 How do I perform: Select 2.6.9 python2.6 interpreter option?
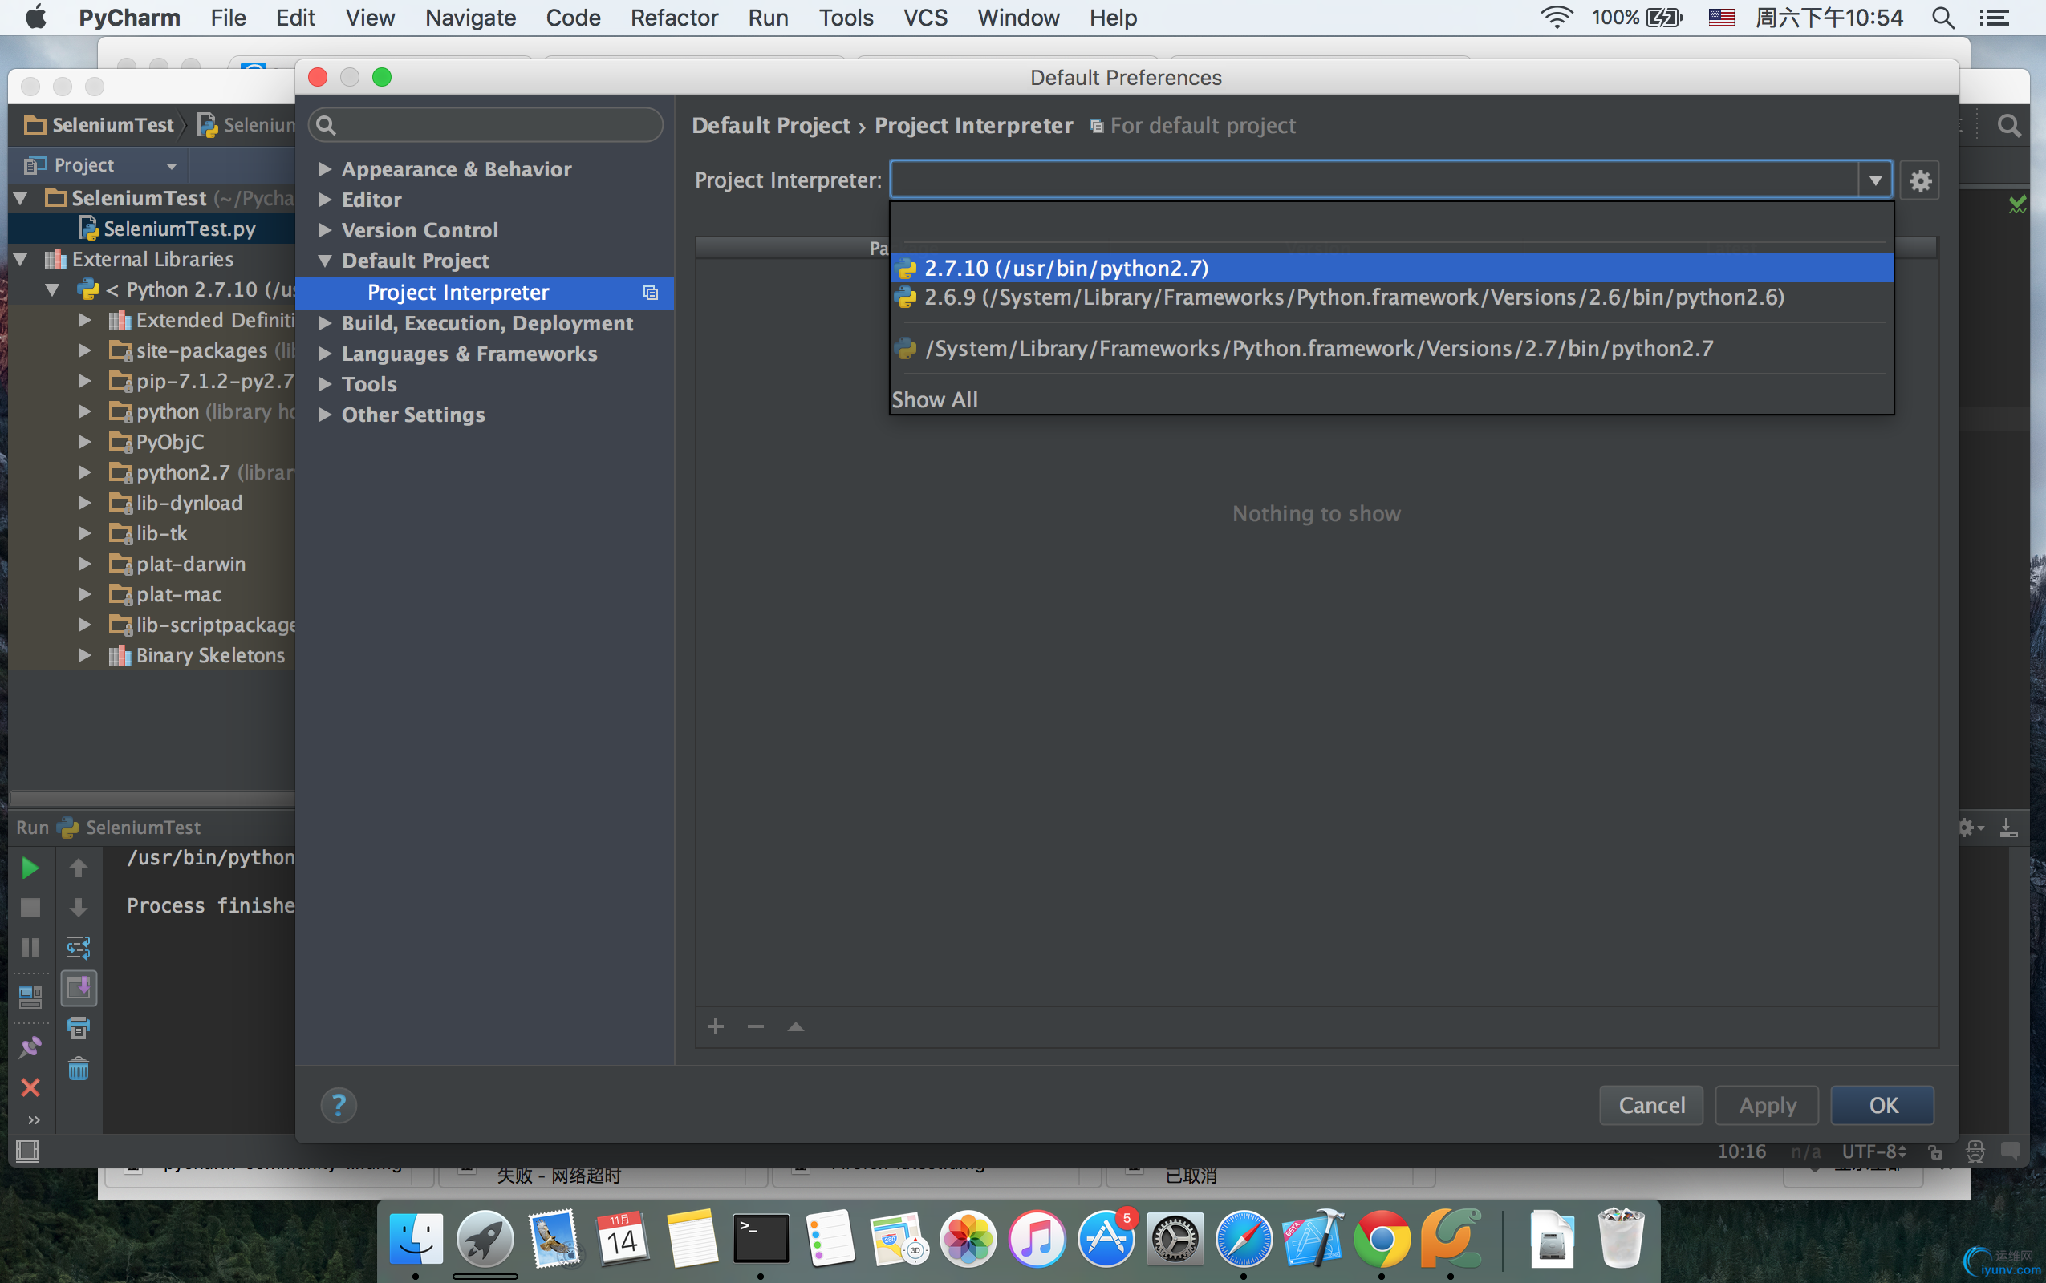click(x=1391, y=297)
